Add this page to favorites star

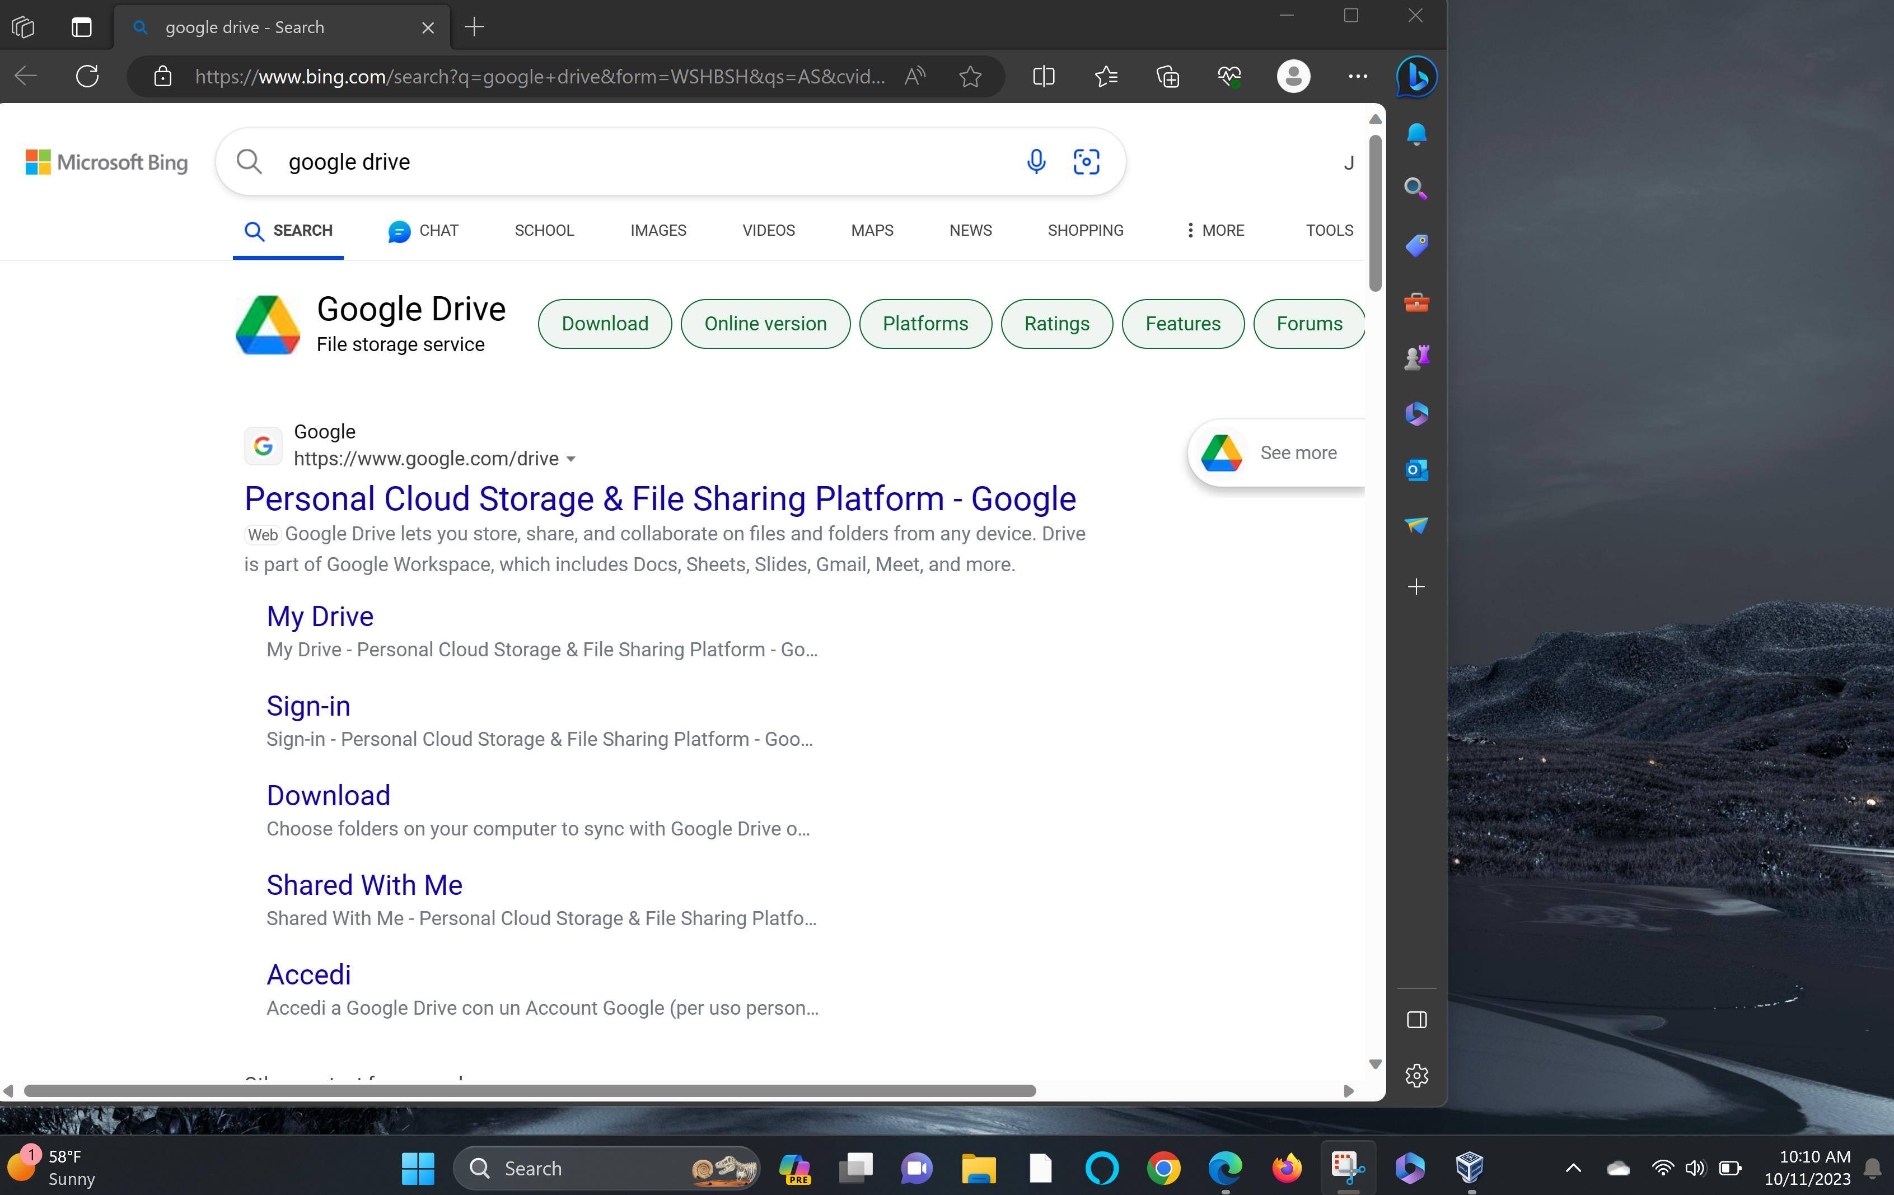(970, 76)
